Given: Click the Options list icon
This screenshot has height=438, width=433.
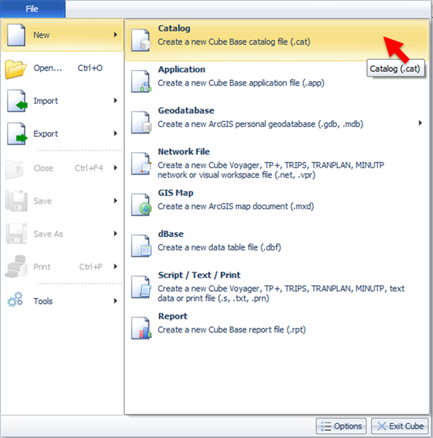Looking at the screenshot, I should 326,426.
